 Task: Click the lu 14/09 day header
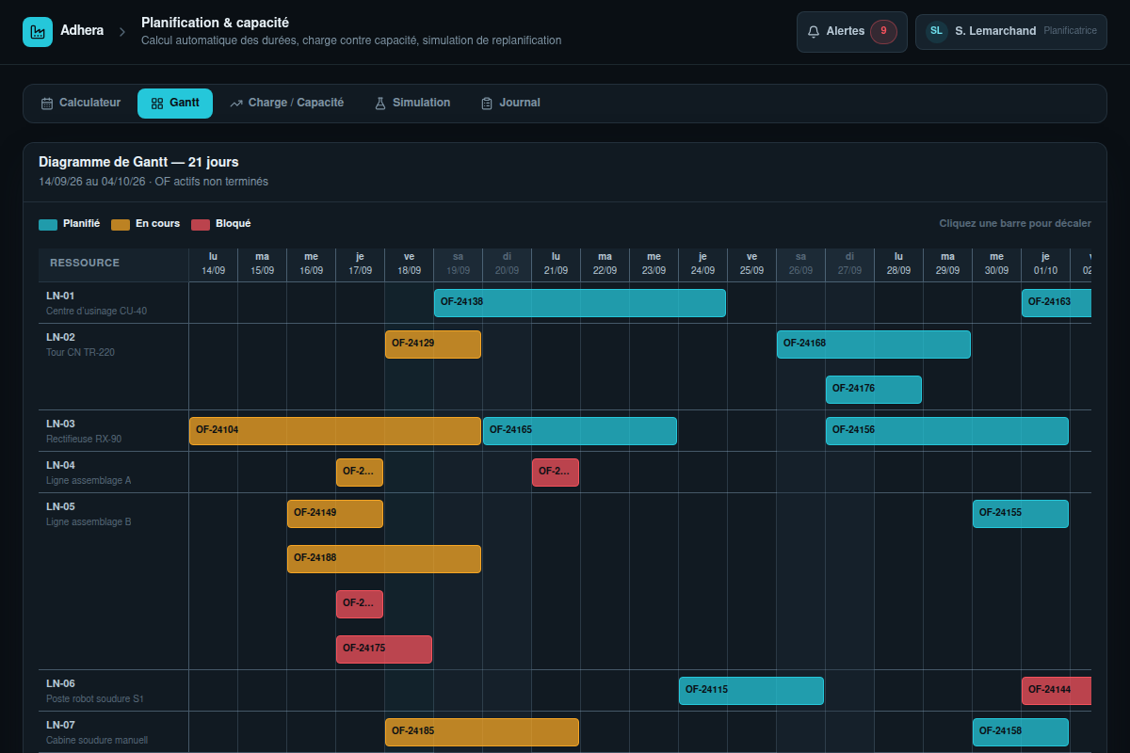(x=213, y=264)
